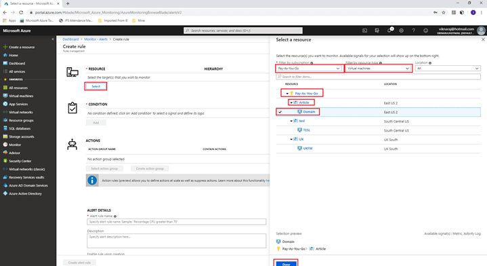Select the TESL virtual machine row
Viewport: 487px width, 266px height.
[379, 130]
